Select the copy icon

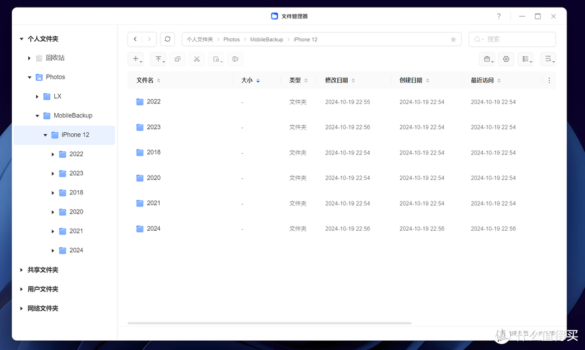[177, 59]
